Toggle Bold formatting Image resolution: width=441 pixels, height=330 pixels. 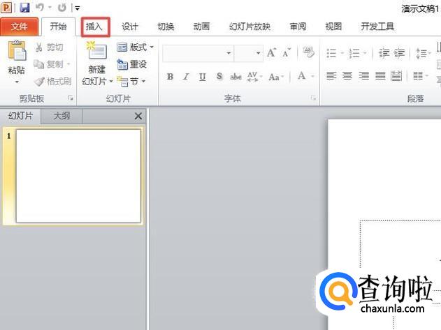pyautogui.click(x=170, y=76)
